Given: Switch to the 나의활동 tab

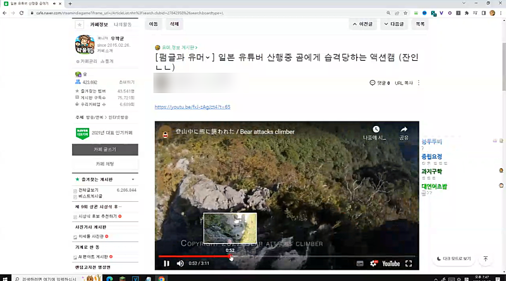Looking at the screenshot, I should coord(123,25).
